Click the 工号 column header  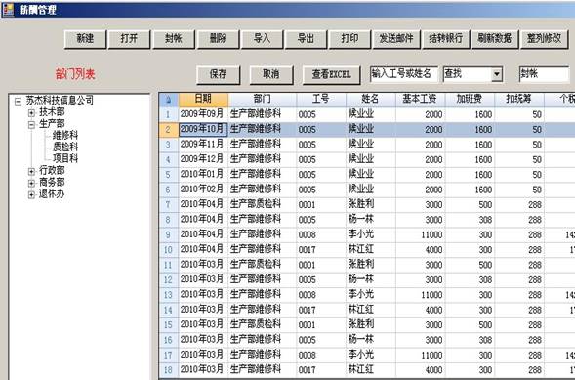[x=321, y=99]
